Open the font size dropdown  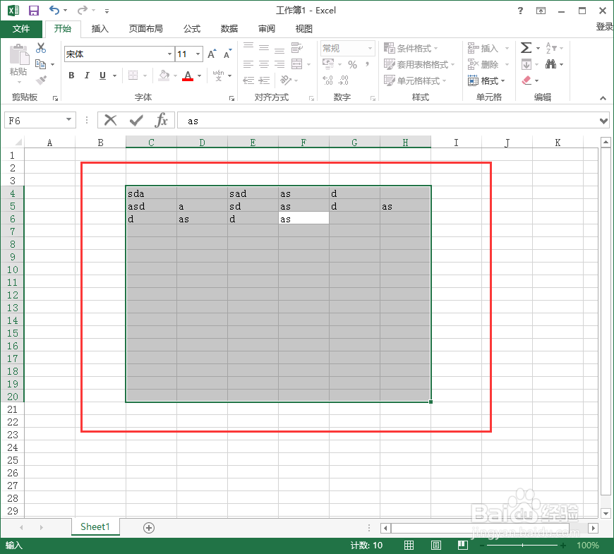[198, 54]
